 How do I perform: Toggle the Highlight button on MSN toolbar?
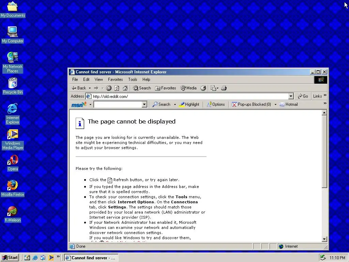(189, 104)
